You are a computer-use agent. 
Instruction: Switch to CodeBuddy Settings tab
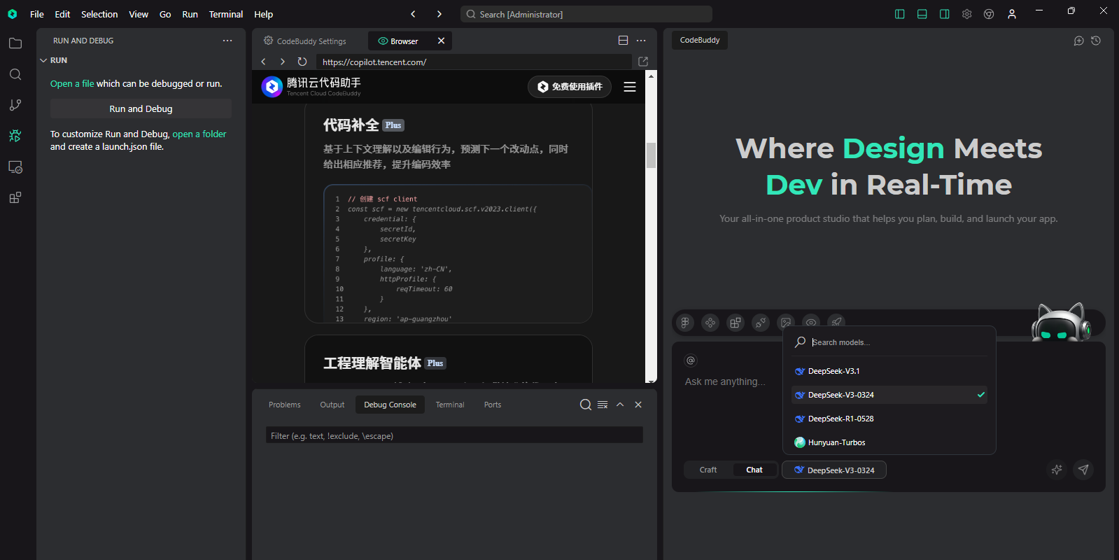[304, 41]
